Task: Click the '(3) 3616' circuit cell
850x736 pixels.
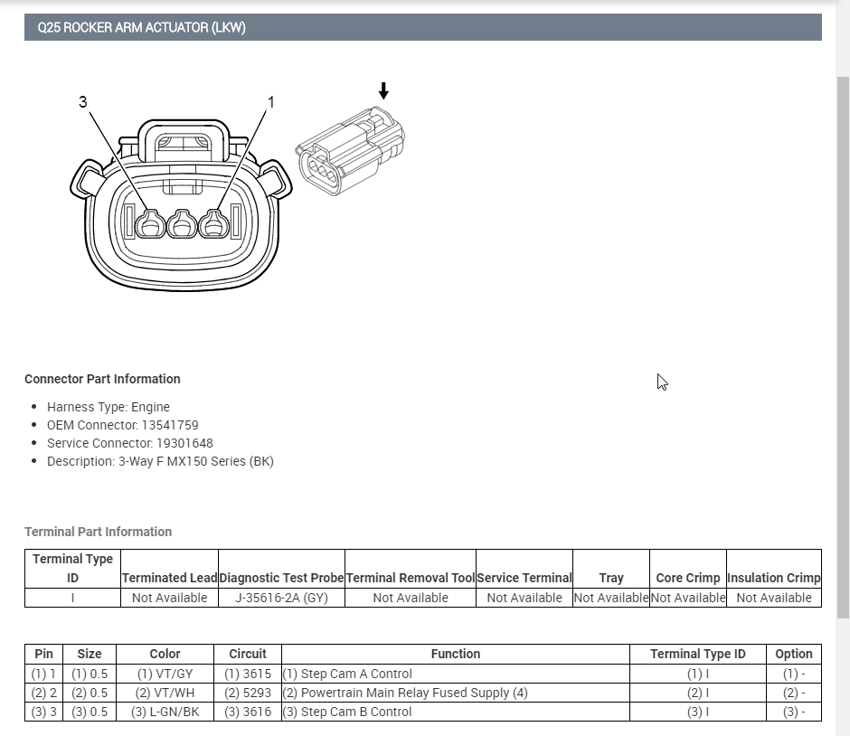Action: pyautogui.click(x=248, y=712)
